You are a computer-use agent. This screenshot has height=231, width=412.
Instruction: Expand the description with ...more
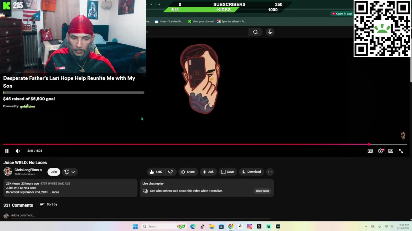pyautogui.click(x=54, y=192)
